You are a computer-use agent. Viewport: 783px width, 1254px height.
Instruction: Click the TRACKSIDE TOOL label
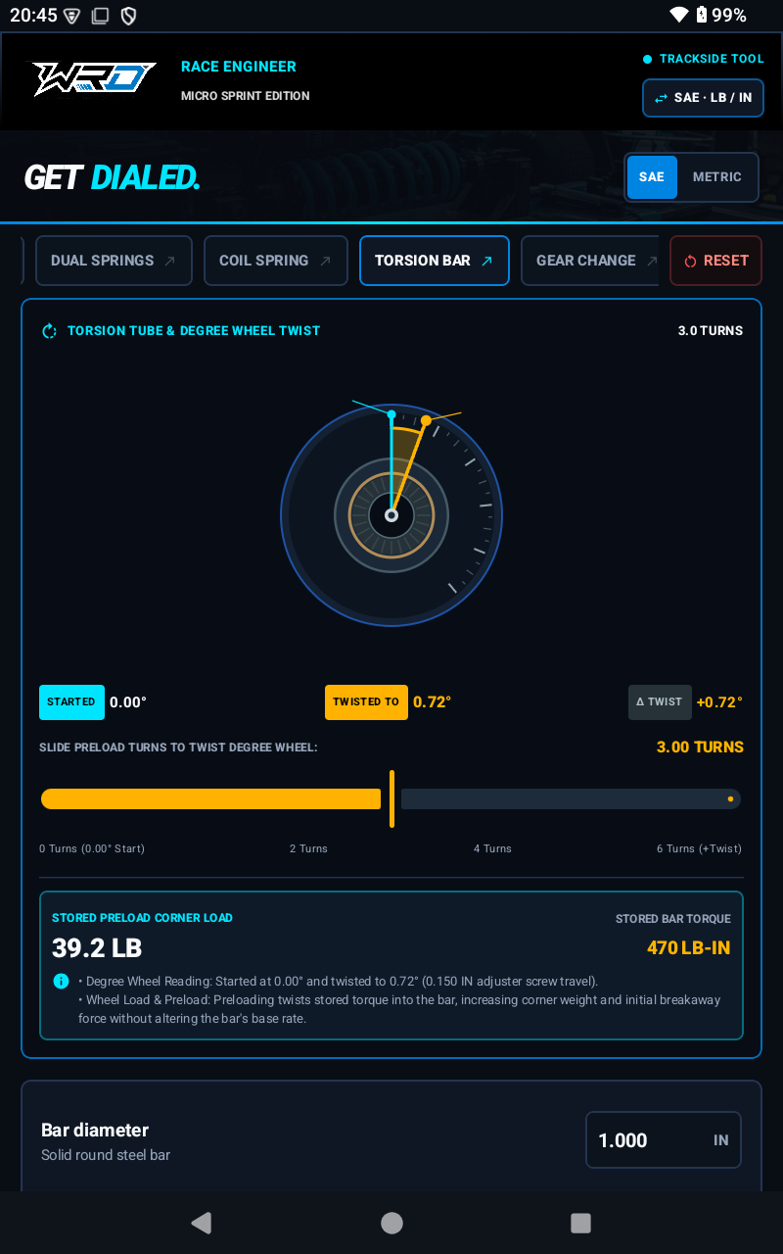pyautogui.click(x=712, y=59)
